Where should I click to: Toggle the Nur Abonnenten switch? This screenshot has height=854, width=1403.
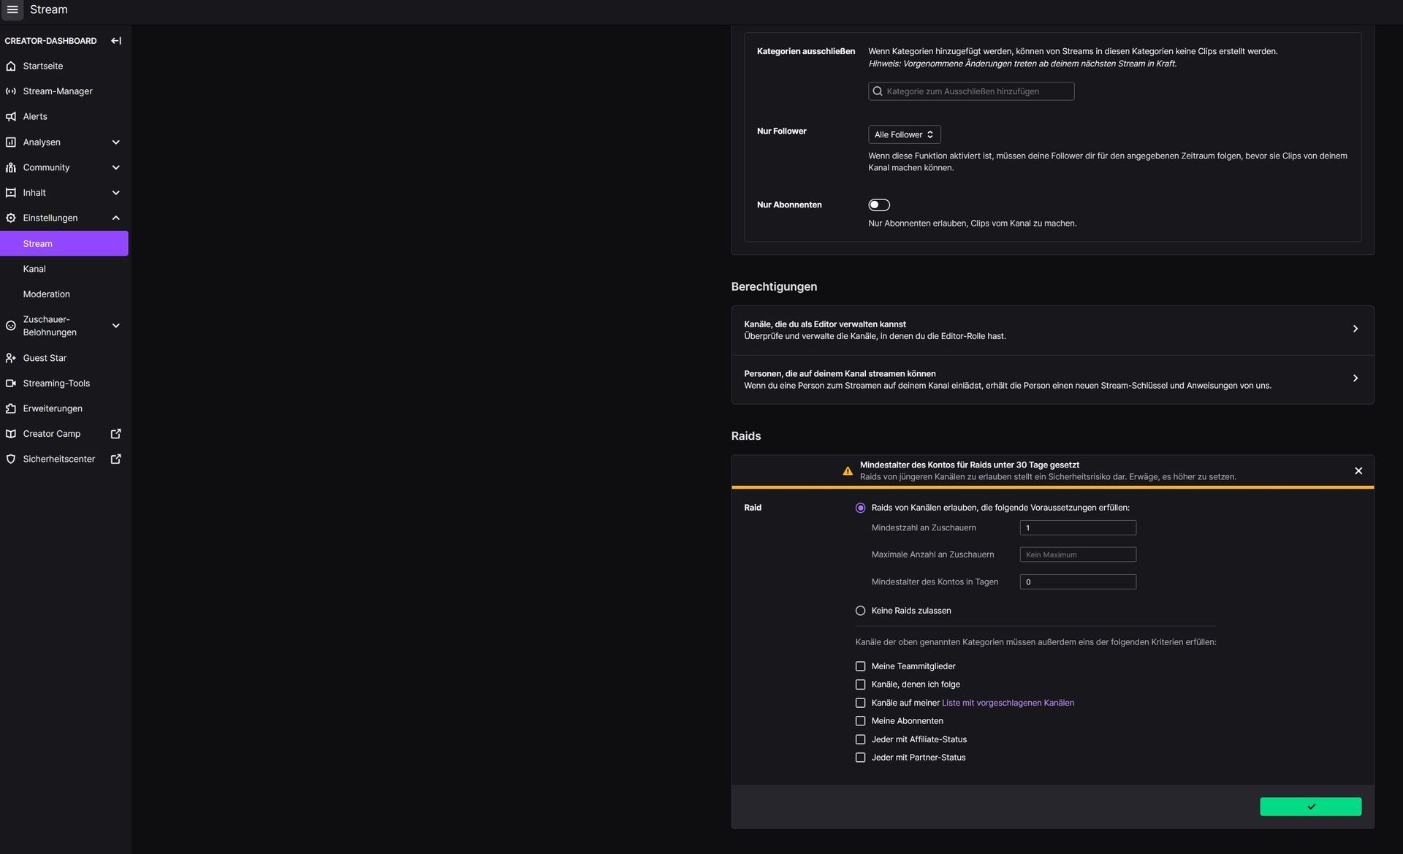(879, 205)
